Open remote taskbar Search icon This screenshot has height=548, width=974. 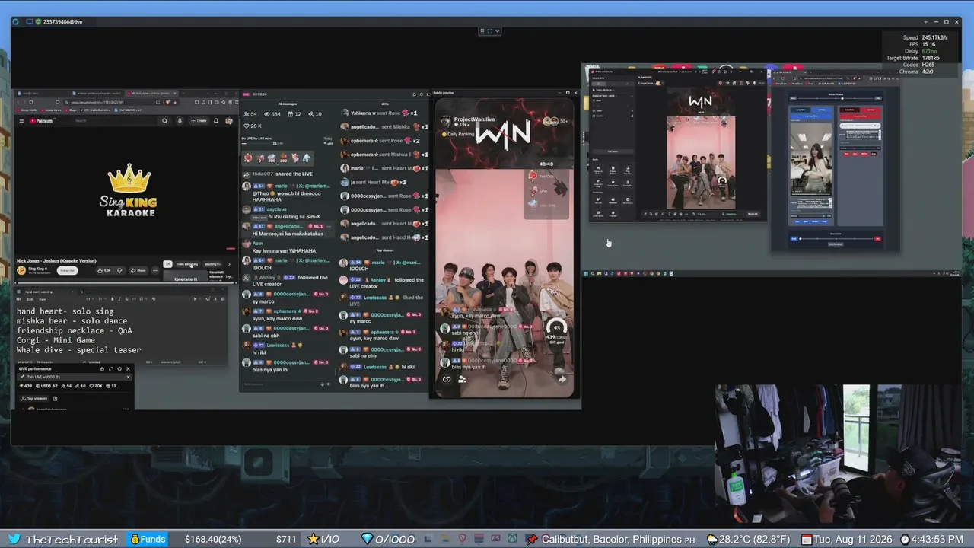[593, 273]
